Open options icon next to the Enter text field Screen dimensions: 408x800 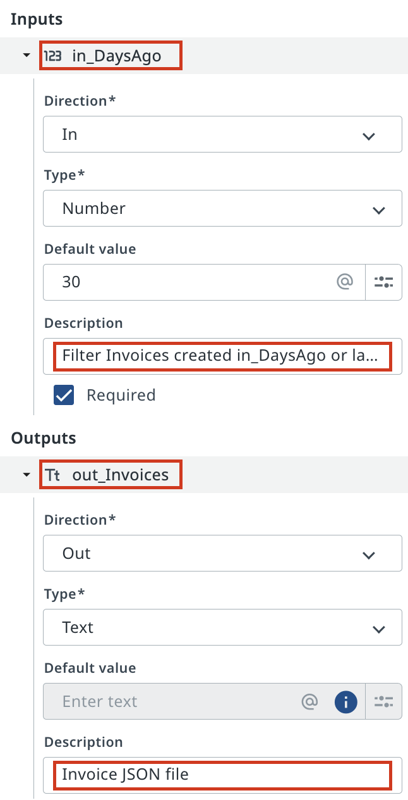point(384,701)
